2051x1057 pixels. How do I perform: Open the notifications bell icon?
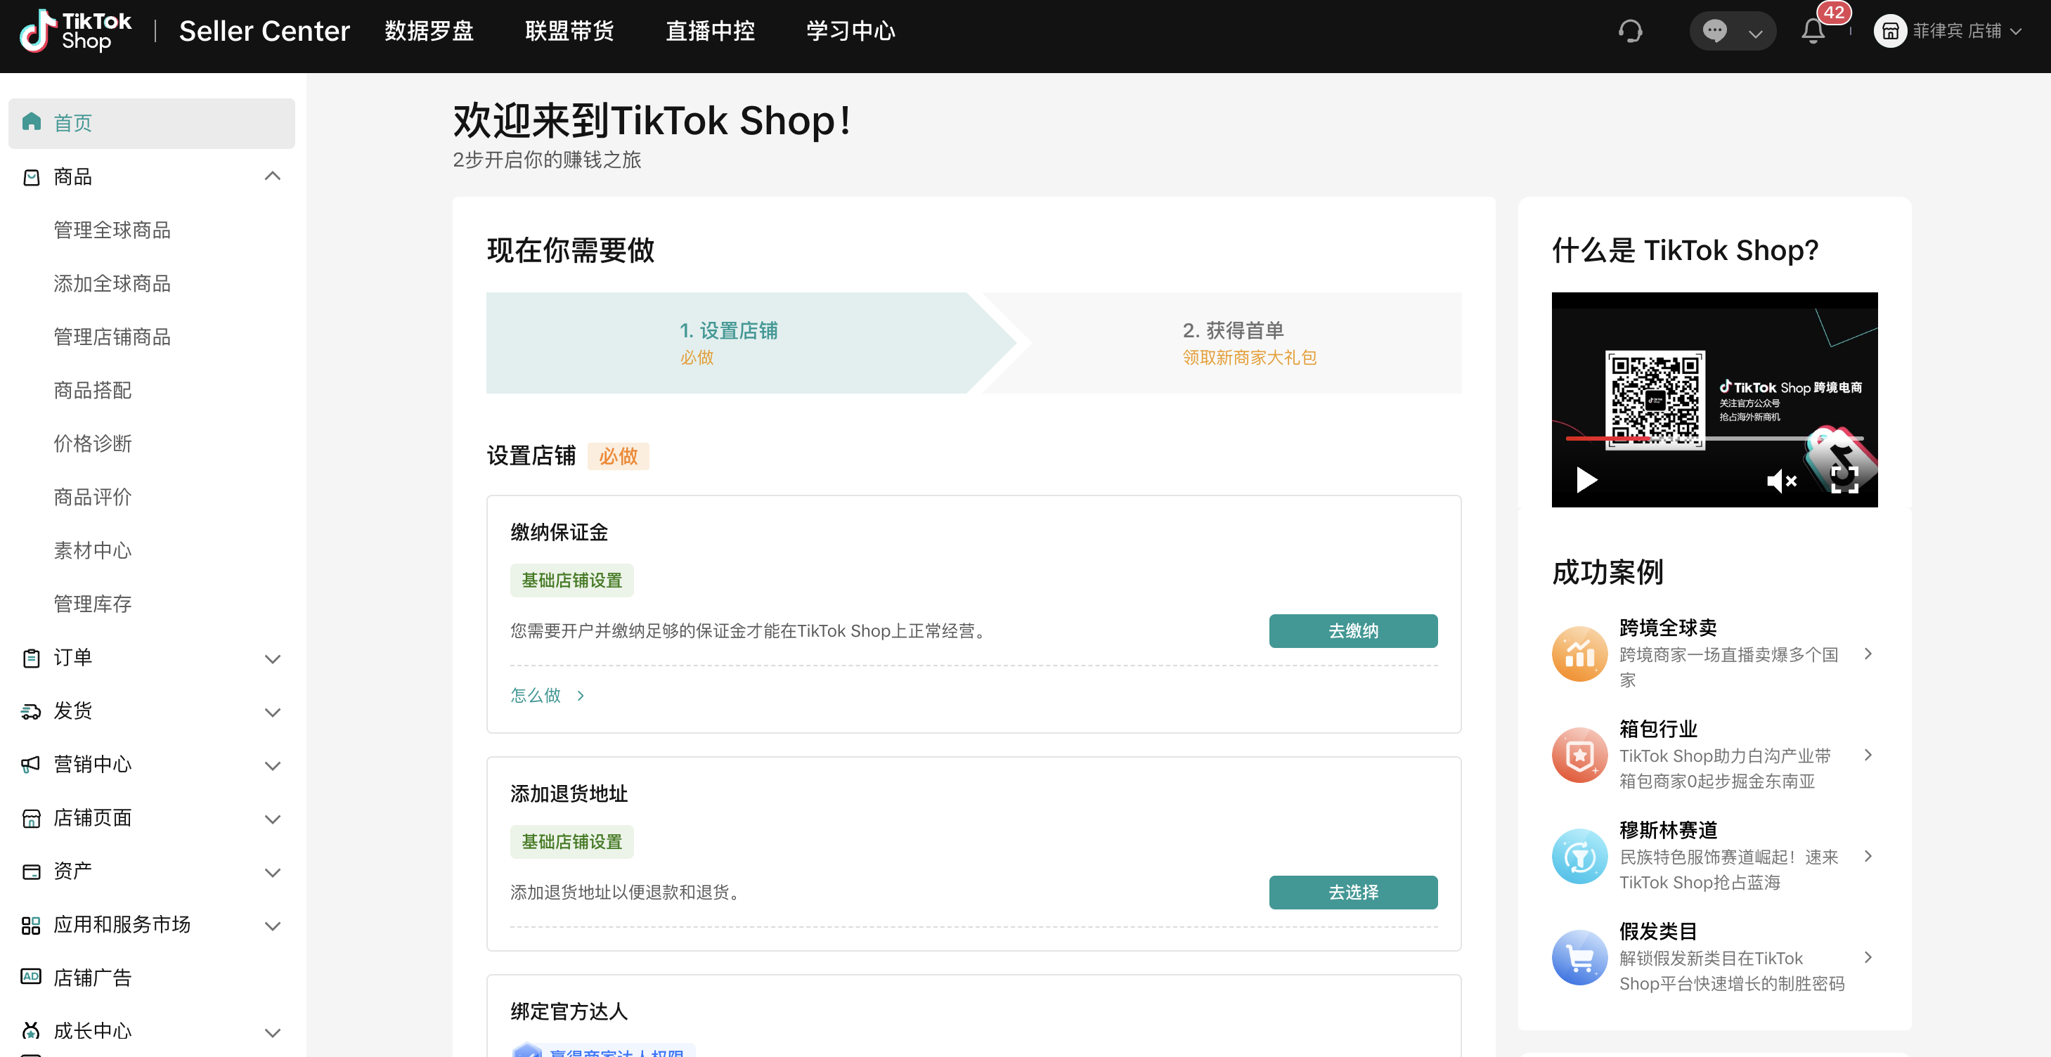1812,30
